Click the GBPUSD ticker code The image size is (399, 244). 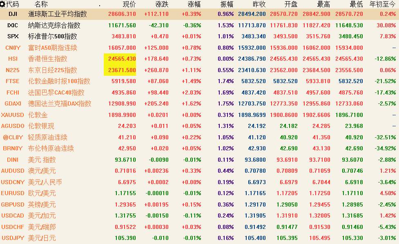tap(13, 204)
